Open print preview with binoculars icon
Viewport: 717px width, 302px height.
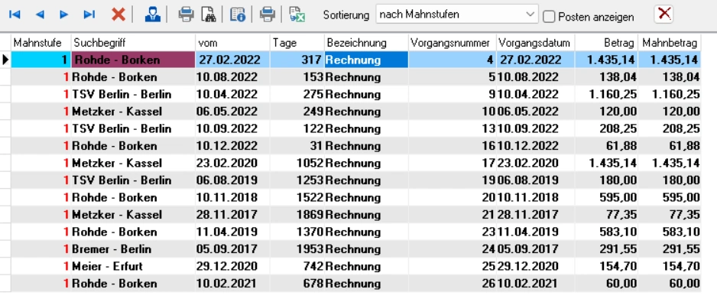[209, 15]
